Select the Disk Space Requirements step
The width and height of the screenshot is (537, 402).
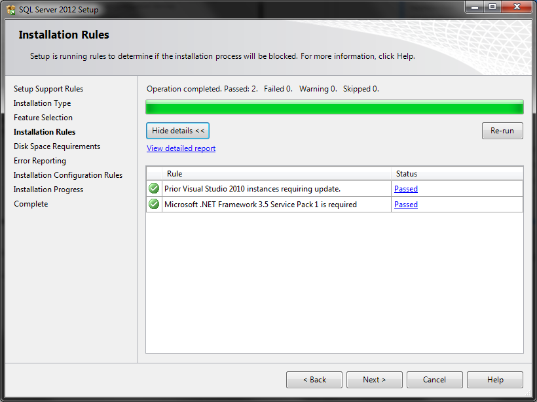(56, 146)
